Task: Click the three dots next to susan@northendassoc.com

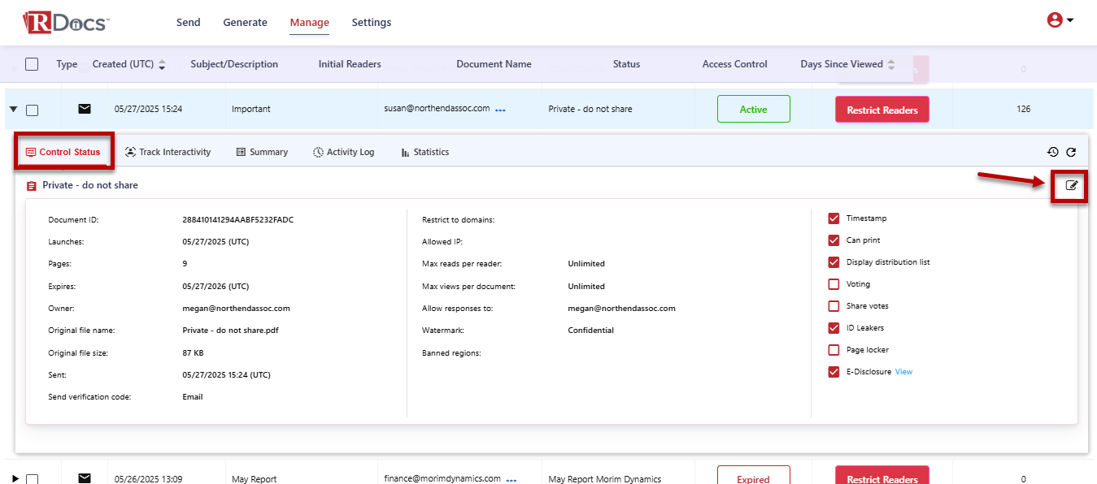Action: 500,110
